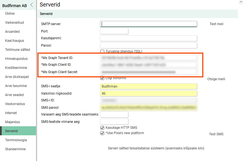Toggle Use Pixie's new platform checkbox

(102, 133)
